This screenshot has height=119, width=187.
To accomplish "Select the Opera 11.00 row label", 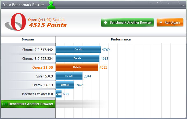I will coord(42,68).
